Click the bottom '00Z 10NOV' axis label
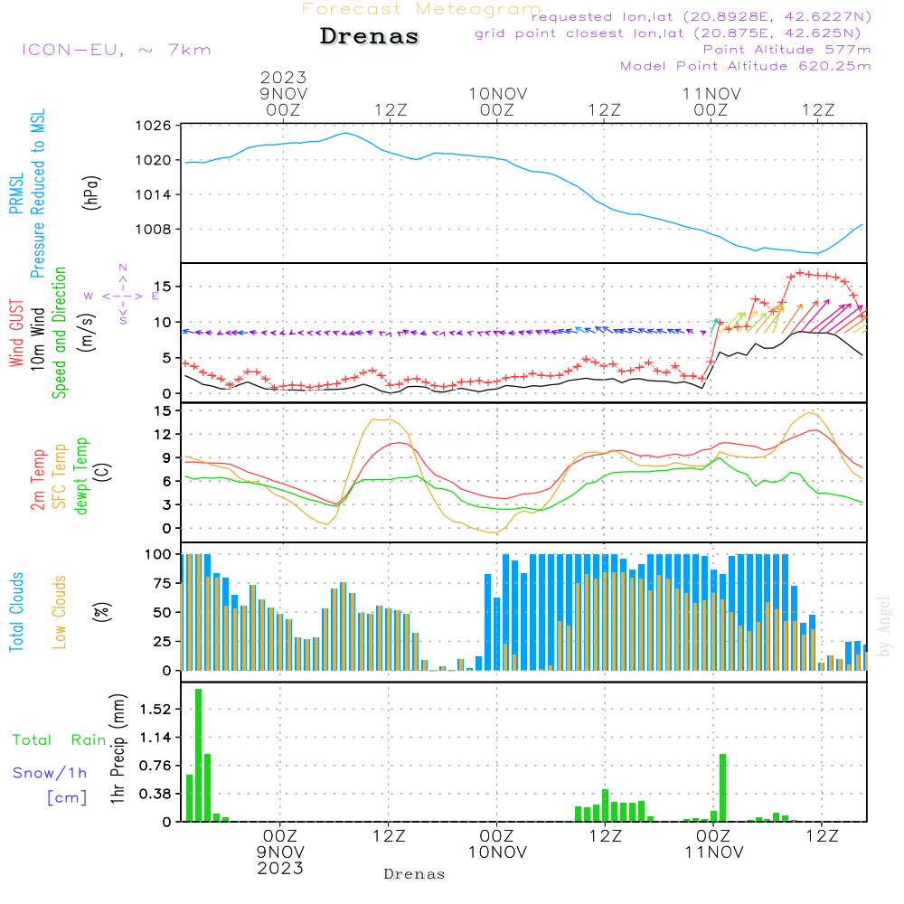The width and height of the screenshot is (904, 904). point(497,844)
